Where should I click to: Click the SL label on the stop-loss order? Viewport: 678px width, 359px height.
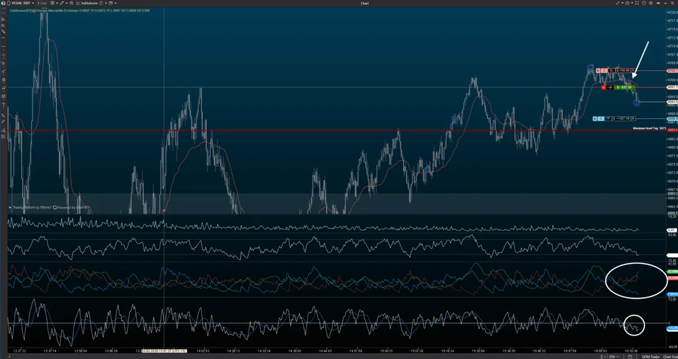click(611, 71)
